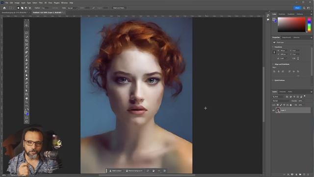Click the Feather input field
The height and width of the screenshot is (177, 314).
point(45,8)
